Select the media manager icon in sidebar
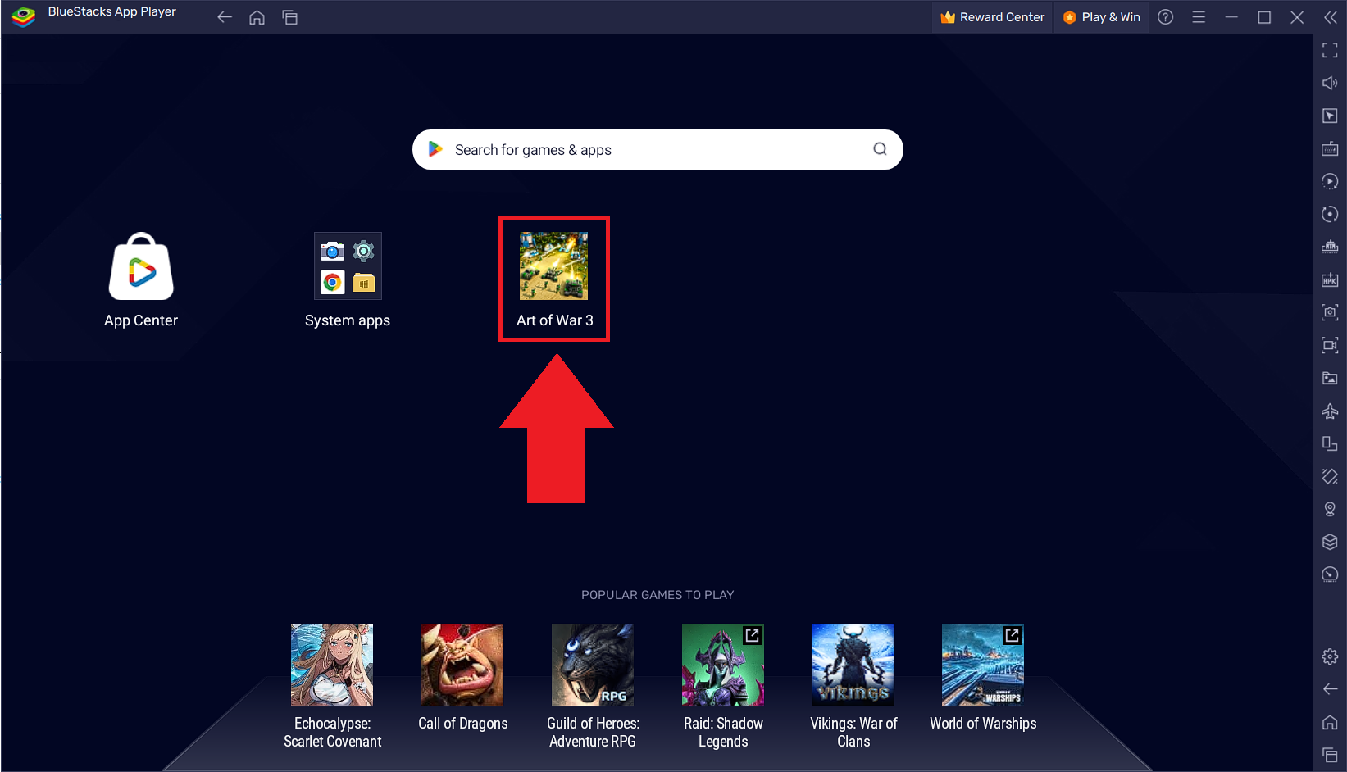 [x=1330, y=378]
